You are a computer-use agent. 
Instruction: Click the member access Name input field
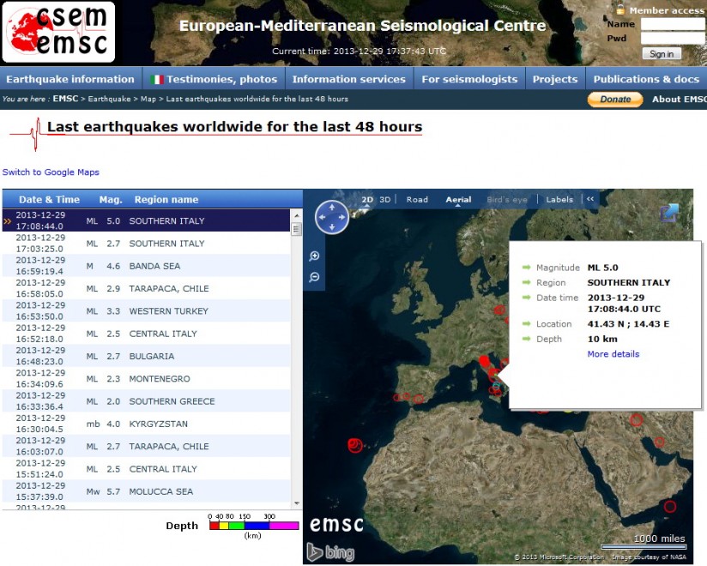click(x=673, y=24)
